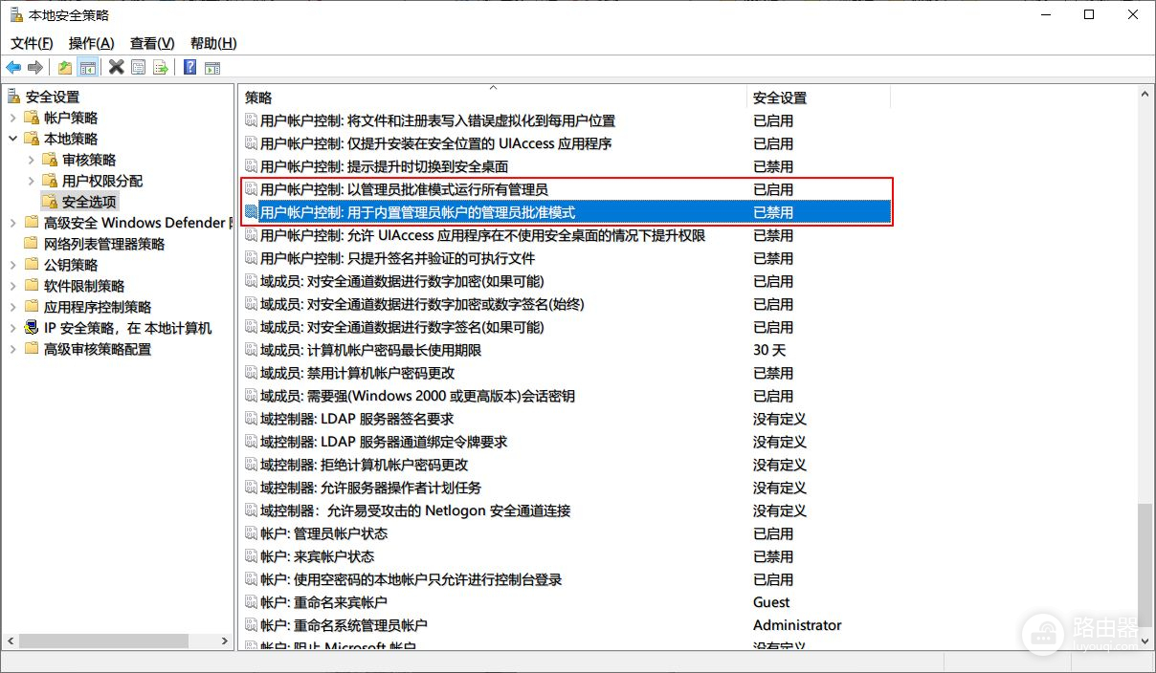
Task: Click the vertical scrollbar up arrow
Action: coord(1145,93)
